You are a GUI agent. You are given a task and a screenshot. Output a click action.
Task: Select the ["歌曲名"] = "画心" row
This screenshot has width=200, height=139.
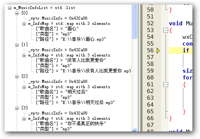click(57, 29)
